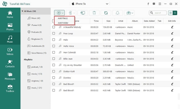The image size is (180, 109).
Task: Switch to grid view
Action: (171, 13)
